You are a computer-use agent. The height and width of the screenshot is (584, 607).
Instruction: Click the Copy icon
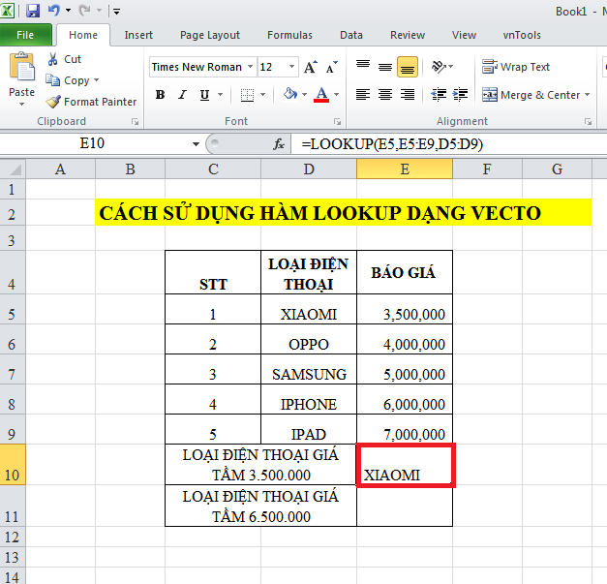pos(53,80)
